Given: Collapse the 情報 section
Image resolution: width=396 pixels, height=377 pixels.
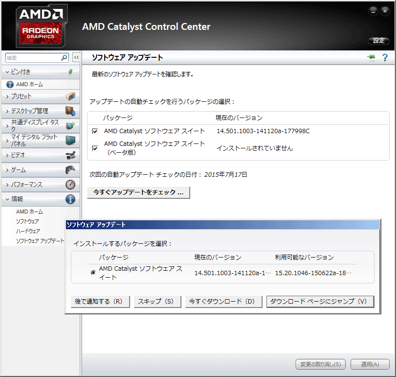Looking at the screenshot, I should coord(7,199).
